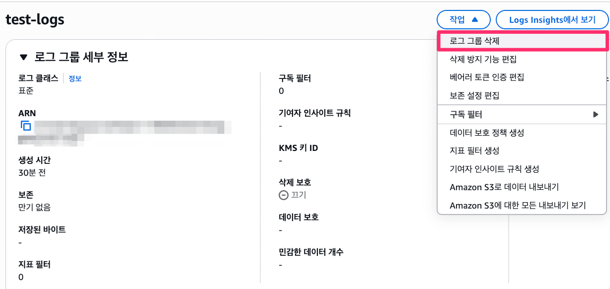
Task: Open 보존 설정 편집 menu entry
Action: (x=474, y=95)
